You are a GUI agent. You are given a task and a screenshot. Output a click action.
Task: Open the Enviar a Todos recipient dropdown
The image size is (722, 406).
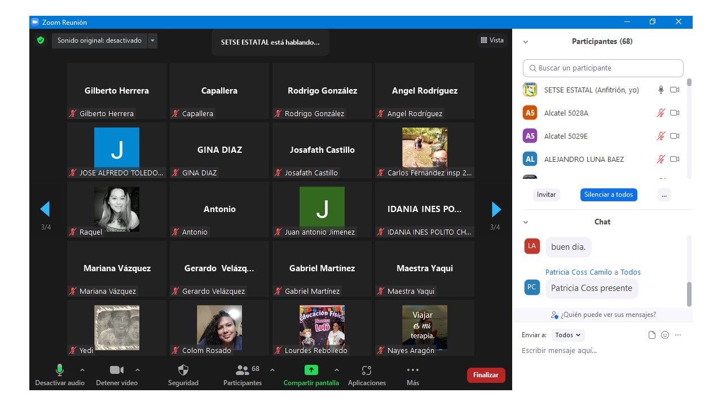[568, 335]
